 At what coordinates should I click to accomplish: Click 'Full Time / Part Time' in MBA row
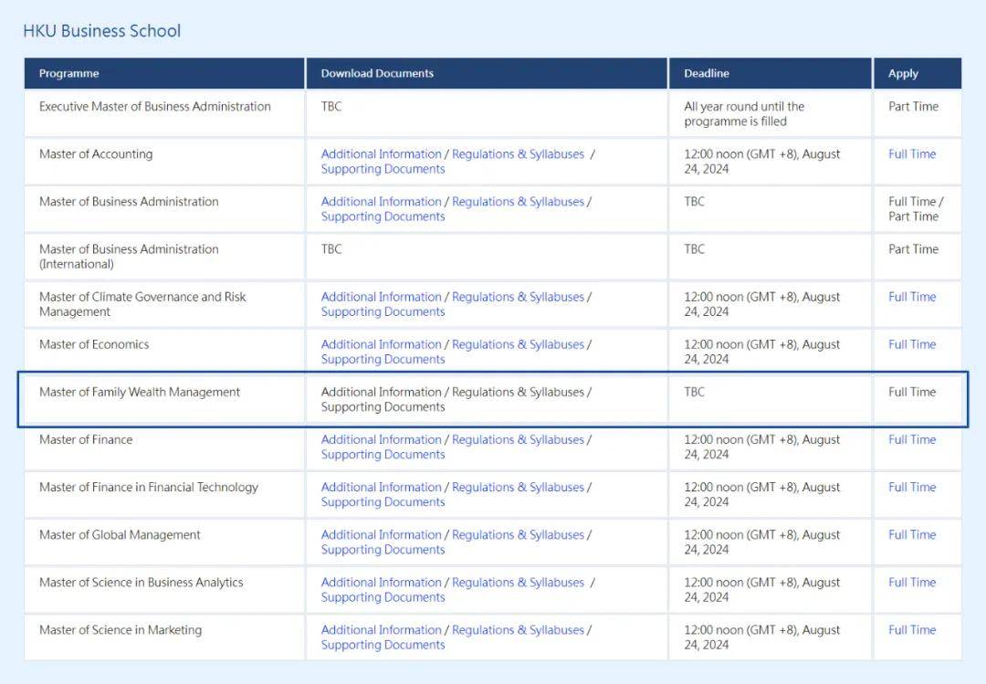[916, 209]
